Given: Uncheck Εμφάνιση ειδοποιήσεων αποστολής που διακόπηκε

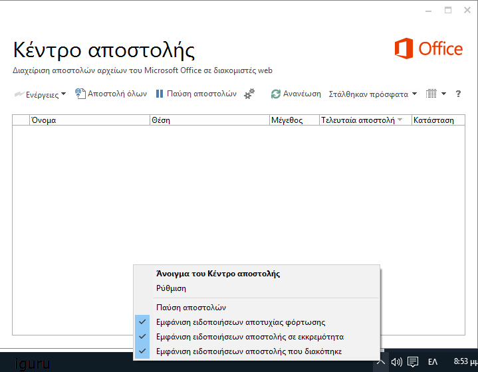Looking at the screenshot, I should (257, 351).
